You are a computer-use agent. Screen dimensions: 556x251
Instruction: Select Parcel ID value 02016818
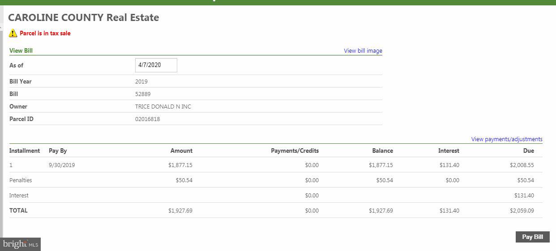147,119
